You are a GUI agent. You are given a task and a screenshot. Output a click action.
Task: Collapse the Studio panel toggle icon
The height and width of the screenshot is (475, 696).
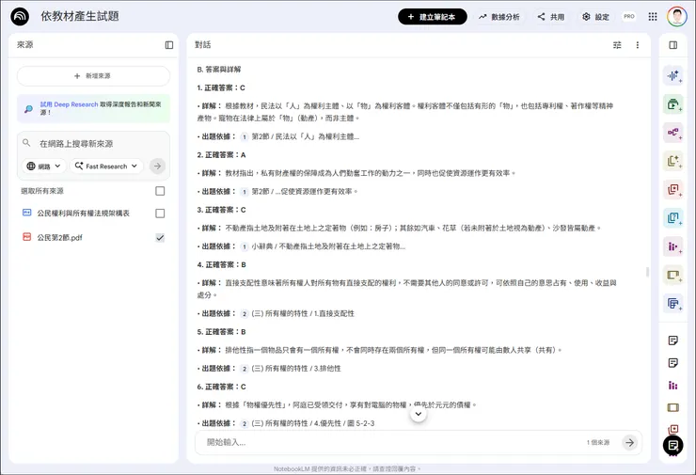click(x=672, y=45)
